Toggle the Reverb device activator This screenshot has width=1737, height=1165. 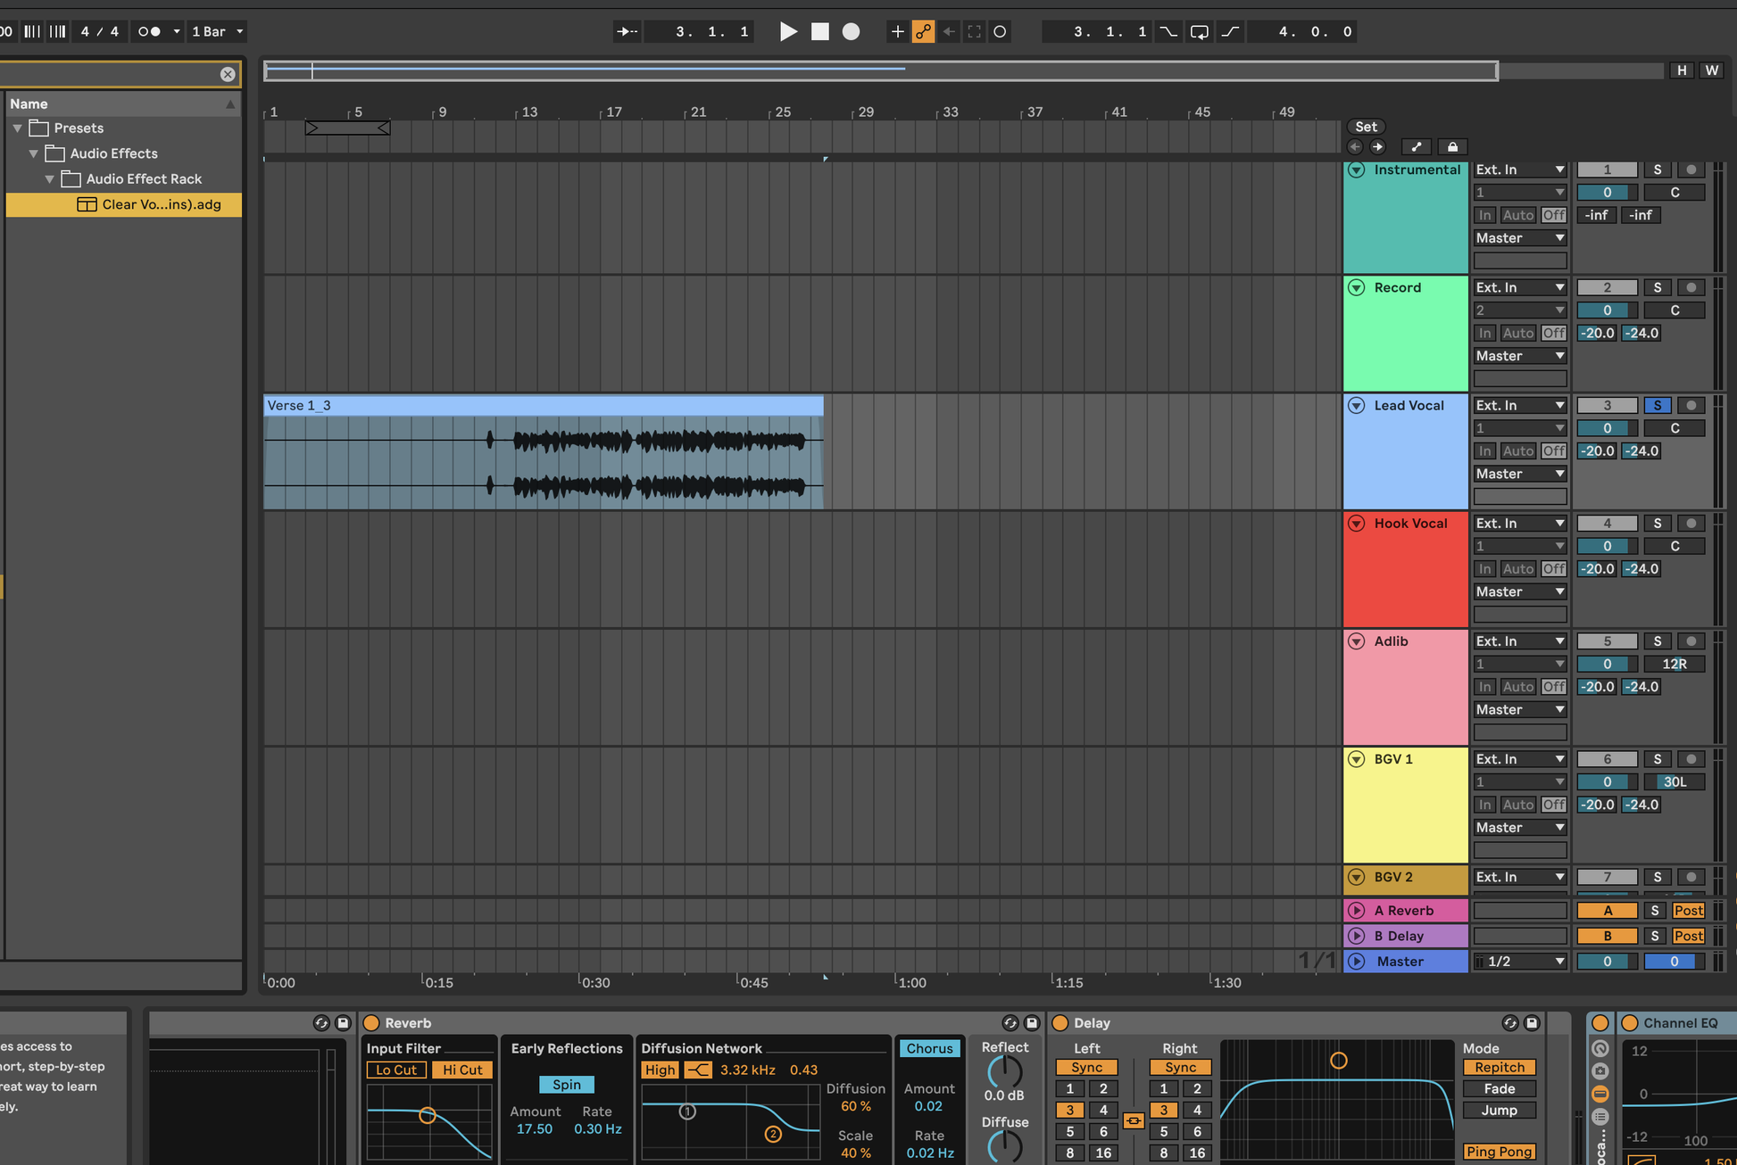372,1023
